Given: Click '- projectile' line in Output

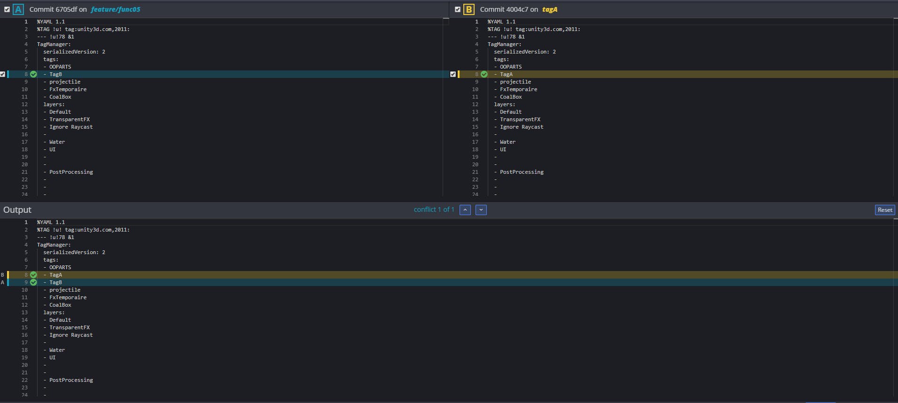Looking at the screenshot, I should coord(62,290).
